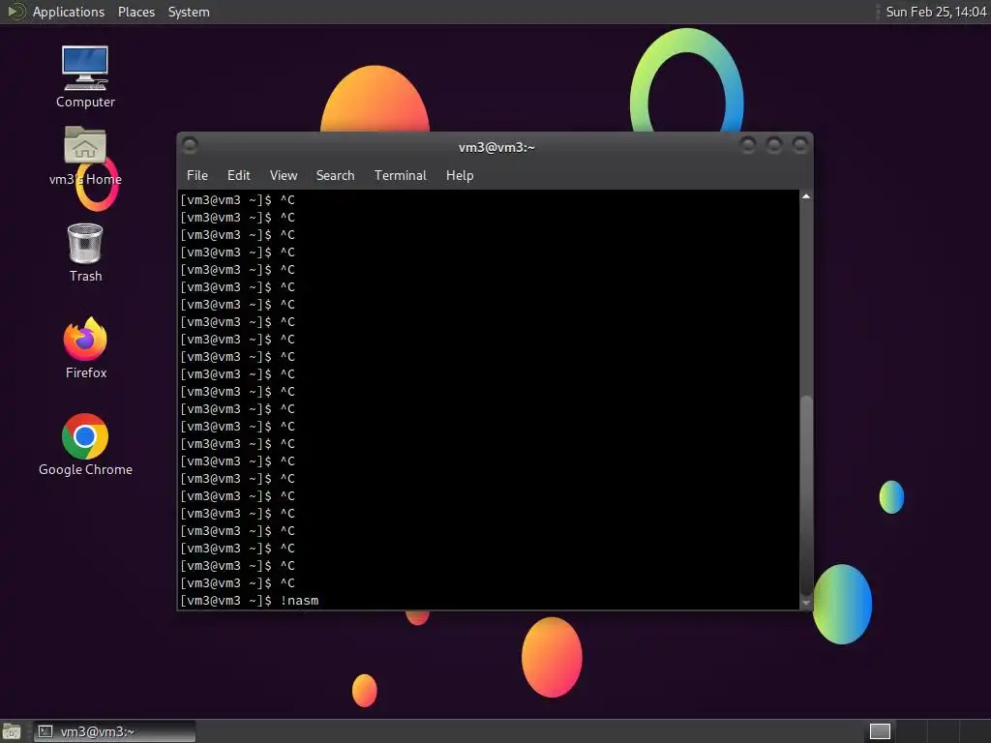Screen dimensions: 991x743
Task: Open the View menu in terminal
Action: (x=284, y=176)
